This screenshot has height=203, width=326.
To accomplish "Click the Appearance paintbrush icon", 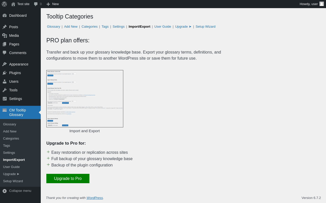I will point(5,64).
